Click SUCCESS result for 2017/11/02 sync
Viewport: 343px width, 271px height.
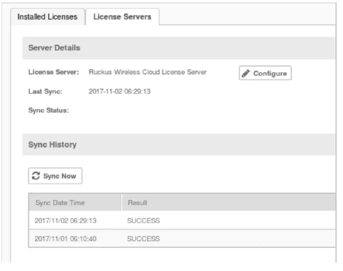pos(143,221)
